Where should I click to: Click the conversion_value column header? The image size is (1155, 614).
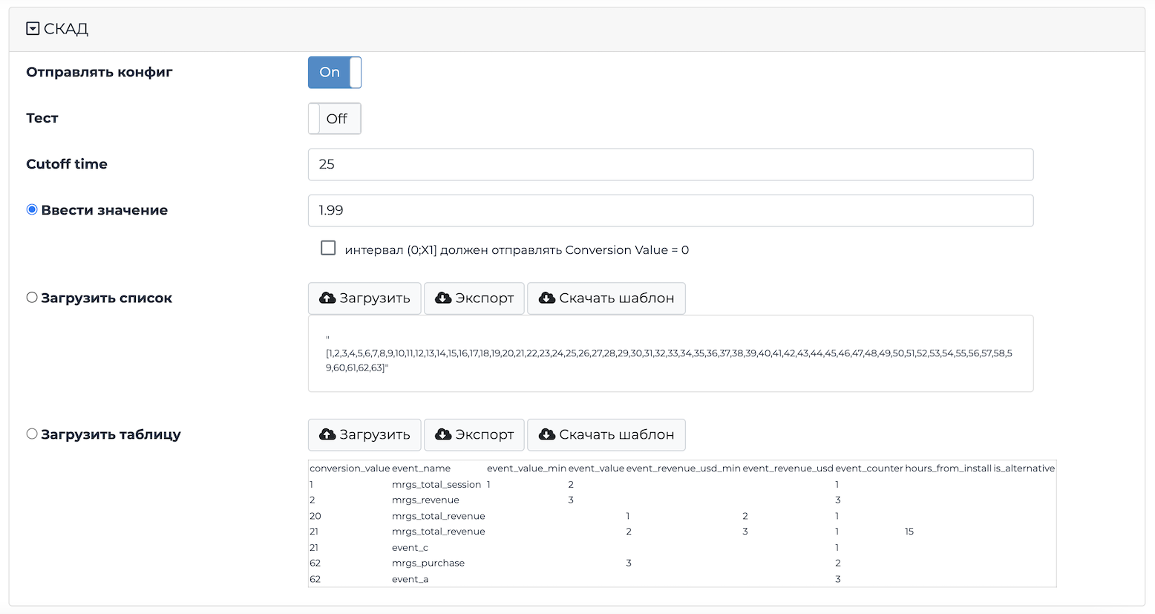[349, 468]
